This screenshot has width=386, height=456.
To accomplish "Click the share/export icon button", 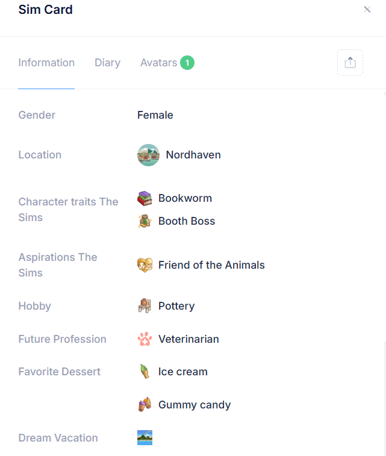I will [x=350, y=63].
